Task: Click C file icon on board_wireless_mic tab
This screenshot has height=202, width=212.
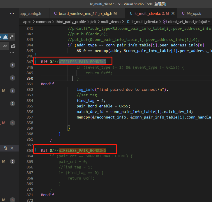Action: pos(55,13)
